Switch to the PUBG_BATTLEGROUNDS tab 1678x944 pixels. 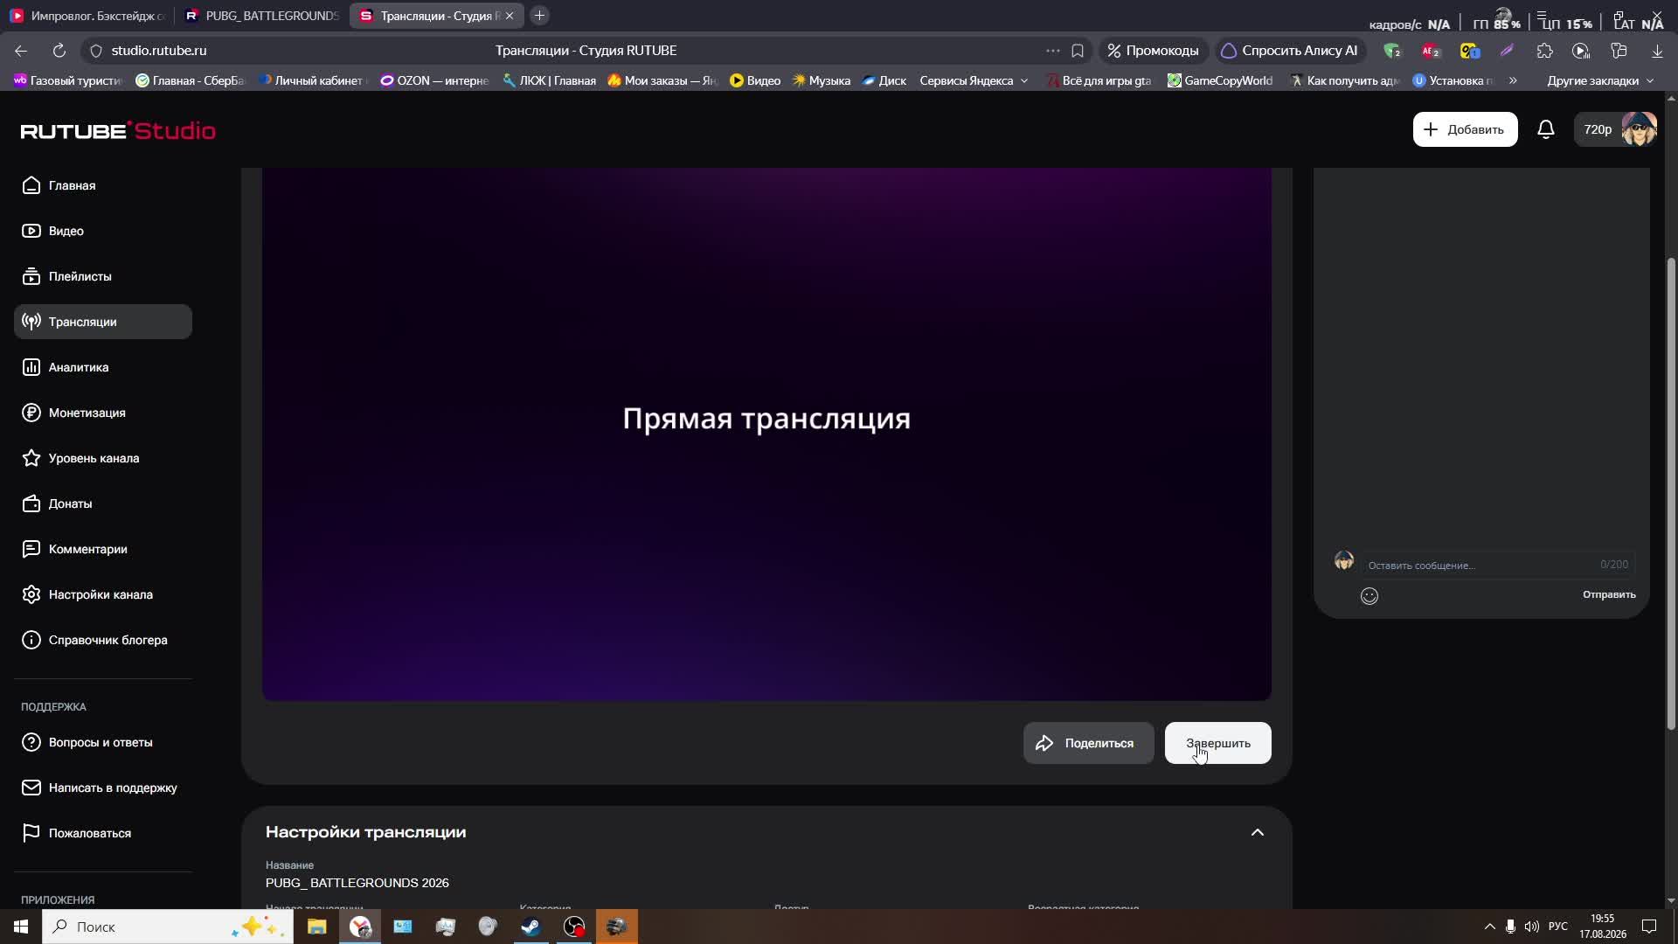coord(261,16)
